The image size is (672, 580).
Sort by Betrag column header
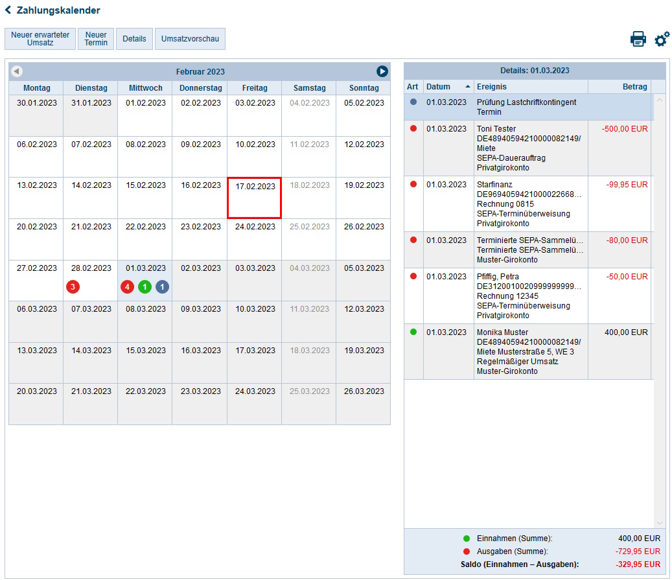click(619, 87)
